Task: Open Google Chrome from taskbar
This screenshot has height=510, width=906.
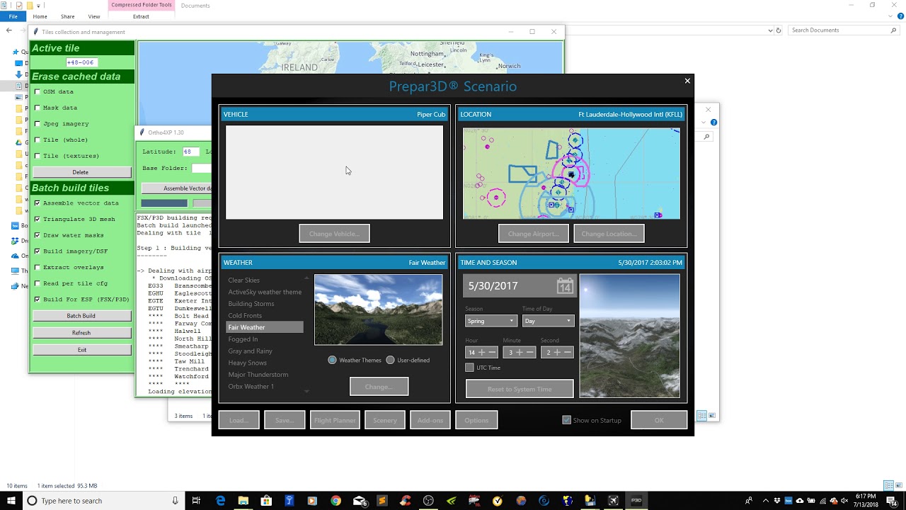Action: pyautogui.click(x=336, y=501)
